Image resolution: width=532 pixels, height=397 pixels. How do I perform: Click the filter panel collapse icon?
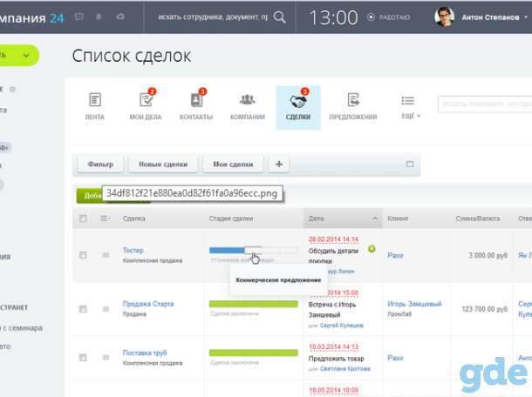(x=410, y=165)
